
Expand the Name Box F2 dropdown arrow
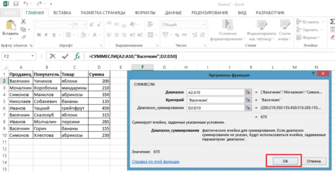pyautogui.click(x=32, y=56)
